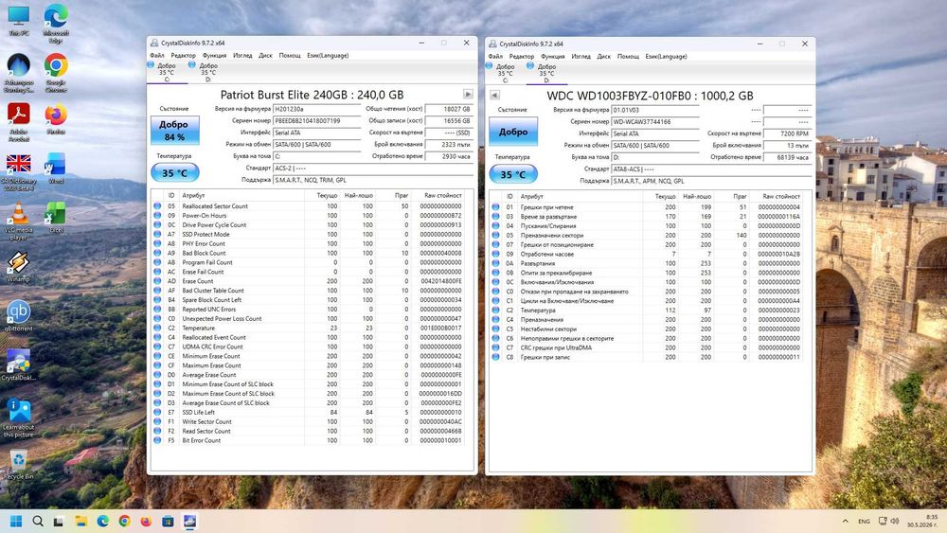Open Google Chrome desktop shortcut
The image size is (947, 533).
(x=56, y=73)
